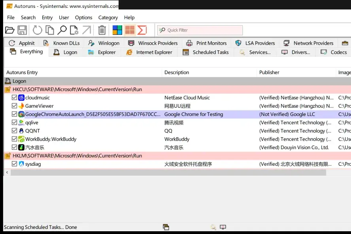Image resolution: width=351 pixels, height=234 pixels.
Task: Click the QQNT penguin icon
Action: (21, 131)
